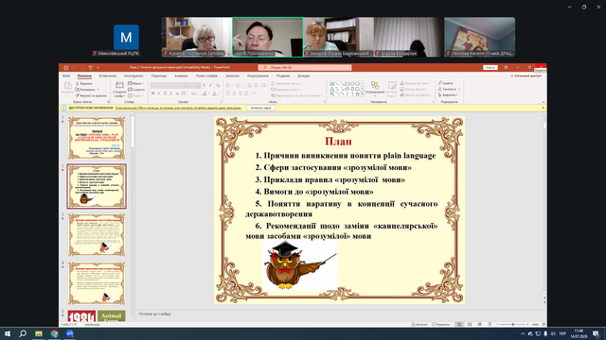
Task: Open the font name combo box
Action: click(x=169, y=86)
